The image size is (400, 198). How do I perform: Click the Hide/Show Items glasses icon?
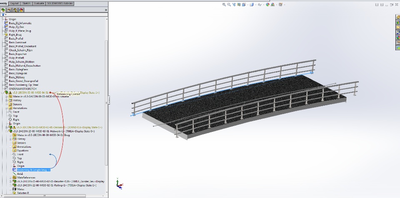(x=260, y=5)
